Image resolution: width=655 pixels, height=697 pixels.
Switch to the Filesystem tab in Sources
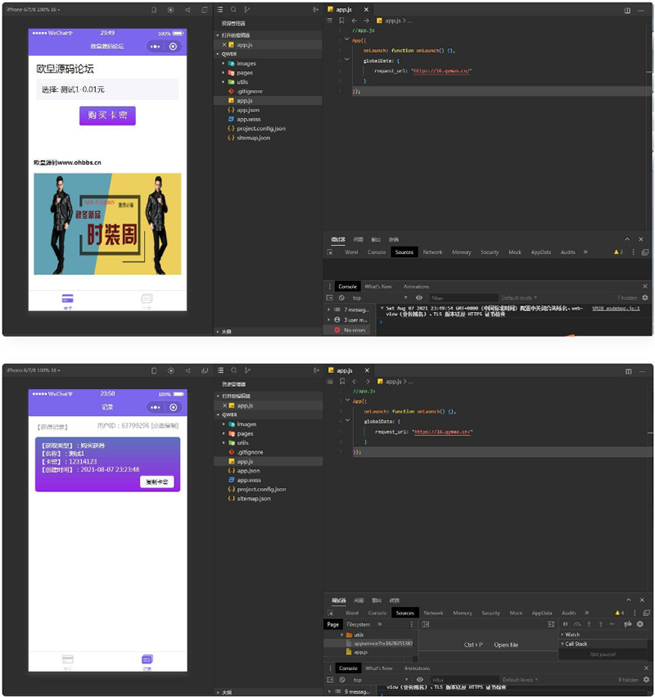pyautogui.click(x=359, y=624)
